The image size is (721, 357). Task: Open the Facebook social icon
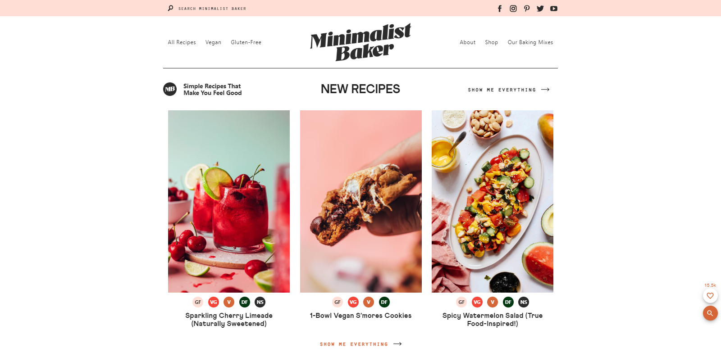click(499, 9)
